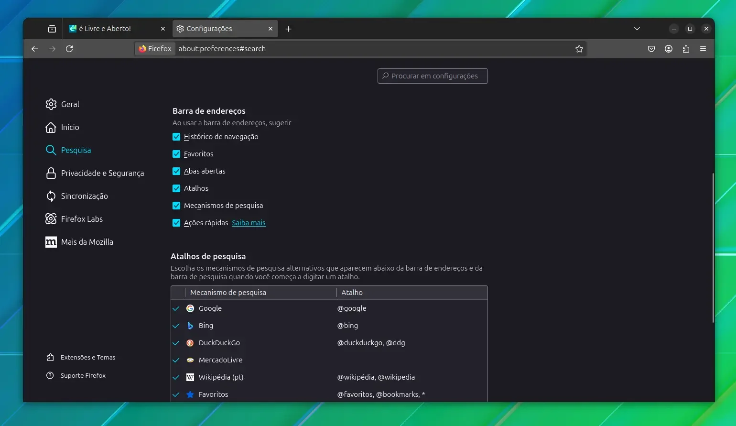Open a new tab with plus button
736x426 pixels.
coord(289,29)
